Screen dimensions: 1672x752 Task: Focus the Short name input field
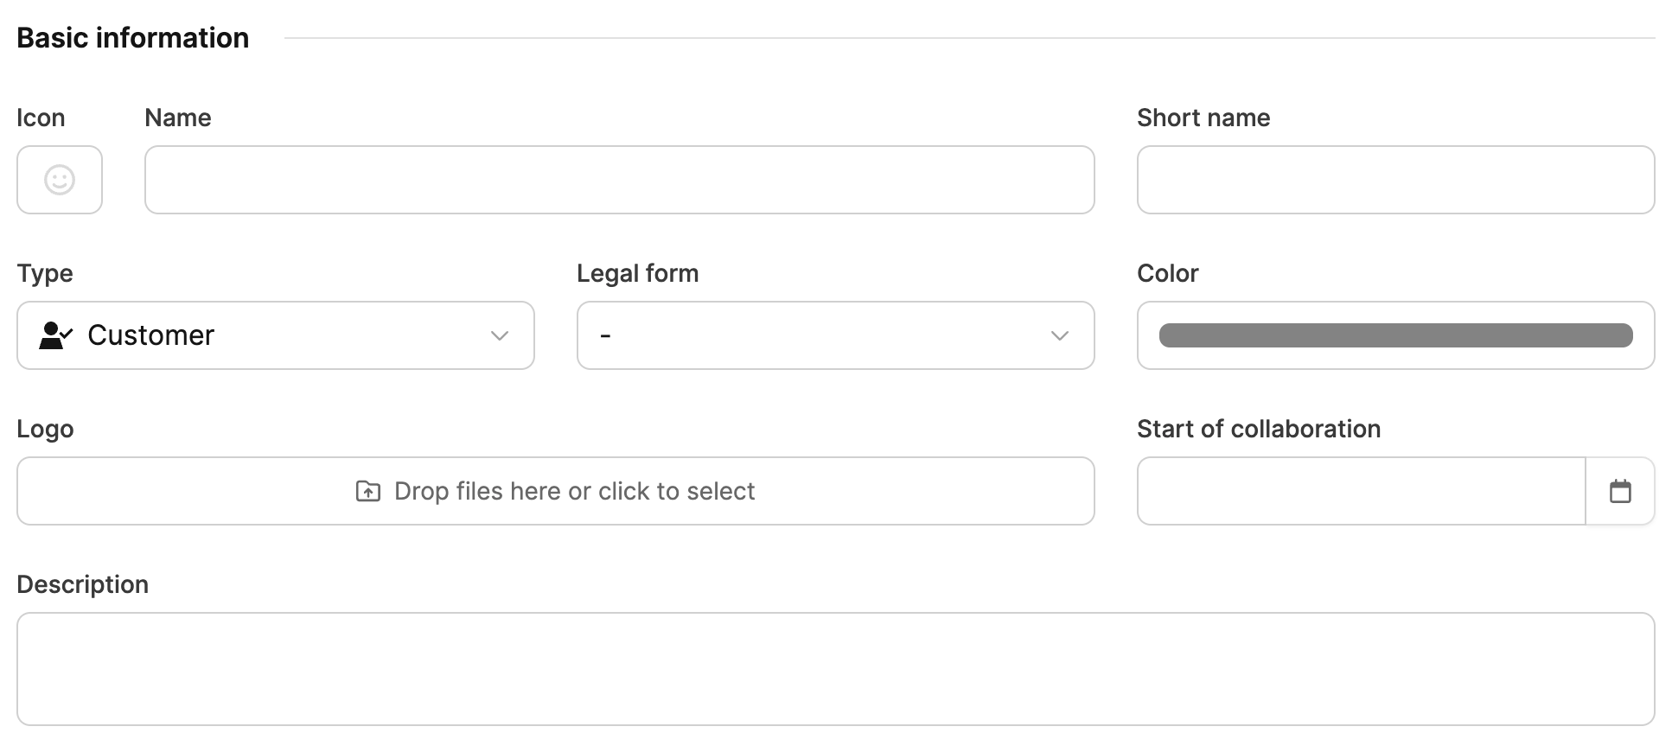click(x=1395, y=180)
